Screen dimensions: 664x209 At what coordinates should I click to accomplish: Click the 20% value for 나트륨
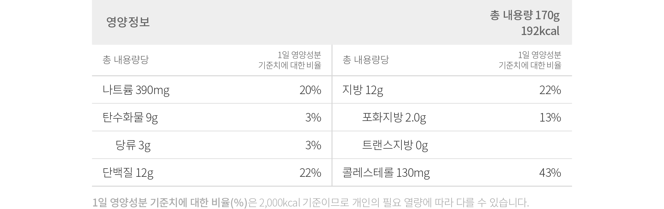click(x=310, y=90)
